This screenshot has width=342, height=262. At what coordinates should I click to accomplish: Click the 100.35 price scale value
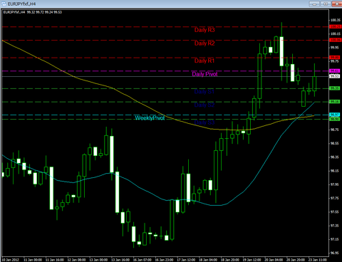point(336,20)
